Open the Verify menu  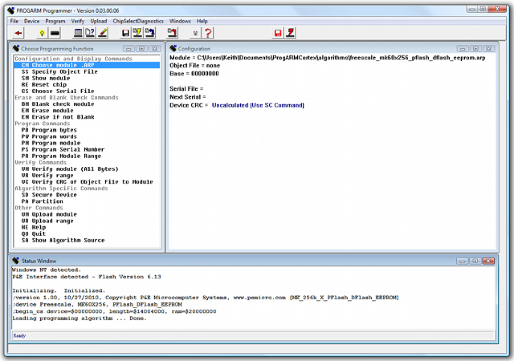tap(78, 21)
